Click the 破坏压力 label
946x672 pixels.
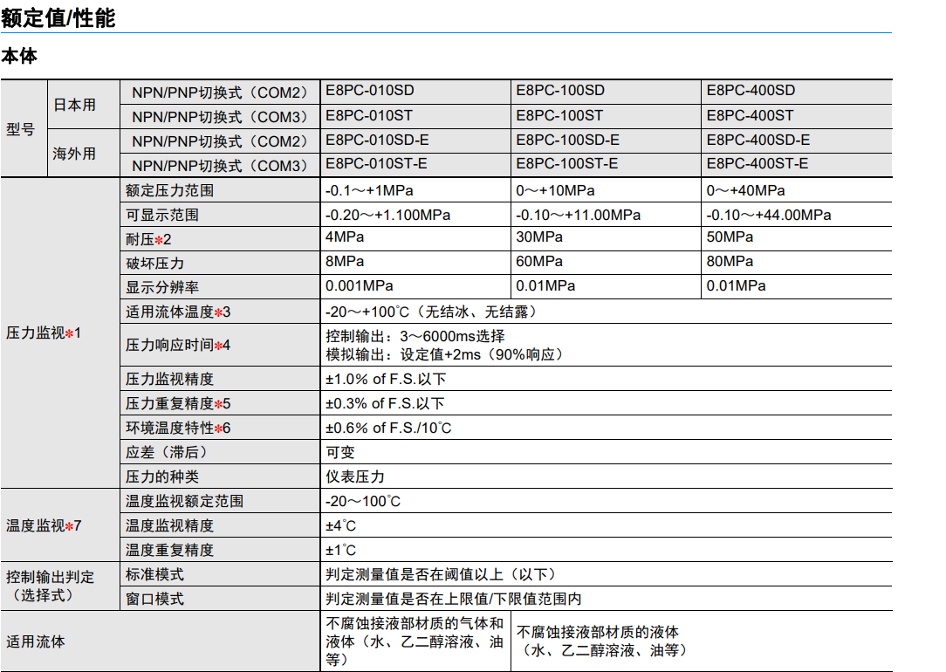[155, 264]
